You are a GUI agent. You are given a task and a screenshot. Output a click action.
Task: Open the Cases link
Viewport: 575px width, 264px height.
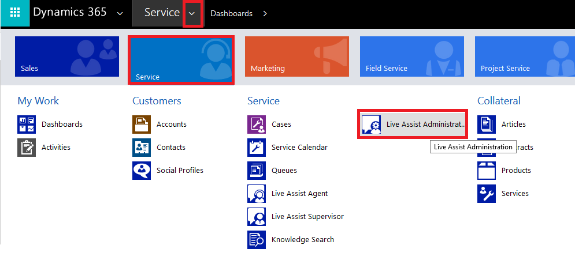click(x=281, y=125)
